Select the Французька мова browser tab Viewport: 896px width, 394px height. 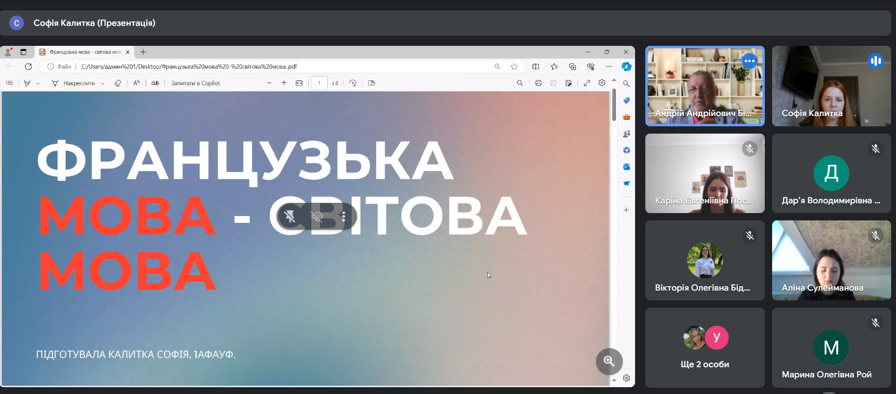[x=85, y=52]
